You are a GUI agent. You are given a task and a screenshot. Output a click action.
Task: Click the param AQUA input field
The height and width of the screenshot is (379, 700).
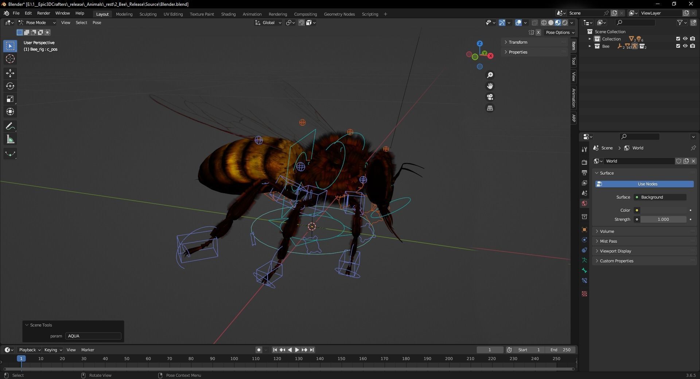(x=93, y=336)
